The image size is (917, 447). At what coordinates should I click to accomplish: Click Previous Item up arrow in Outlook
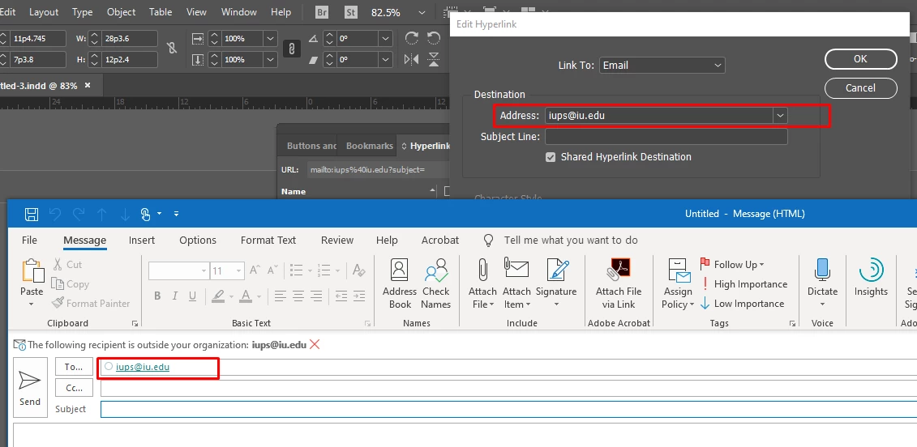pyautogui.click(x=102, y=215)
